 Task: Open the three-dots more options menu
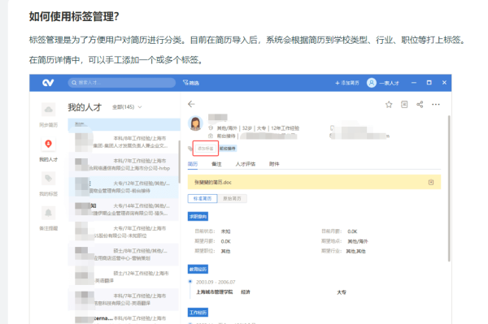tap(436, 105)
